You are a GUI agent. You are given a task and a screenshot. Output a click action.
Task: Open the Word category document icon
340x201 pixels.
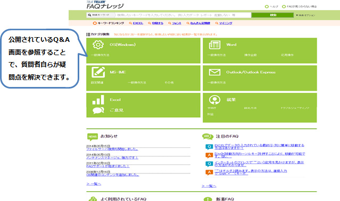pyautogui.click(x=214, y=45)
